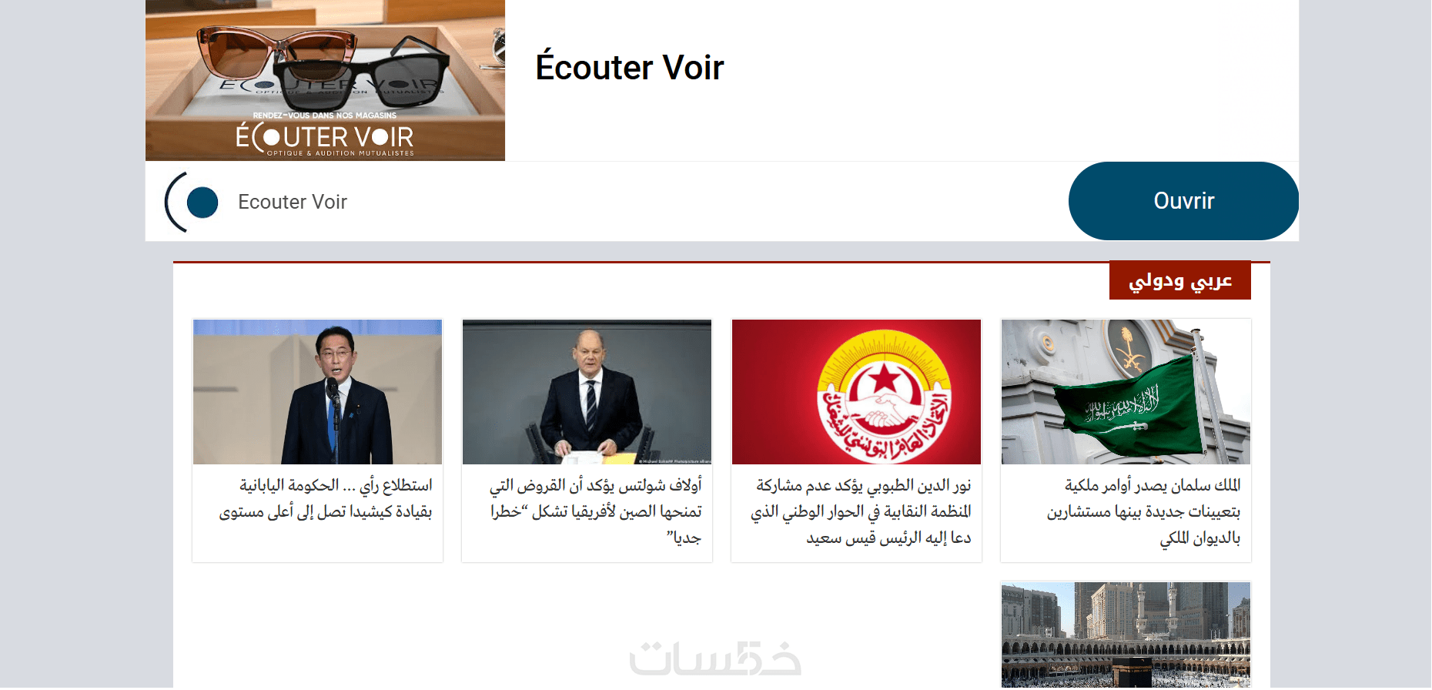Open the Écouter Voir ad headline
The height and width of the screenshot is (690, 1432).
tap(630, 67)
